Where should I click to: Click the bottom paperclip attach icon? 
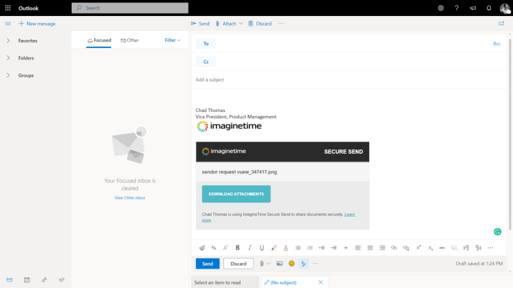[x=261, y=263]
